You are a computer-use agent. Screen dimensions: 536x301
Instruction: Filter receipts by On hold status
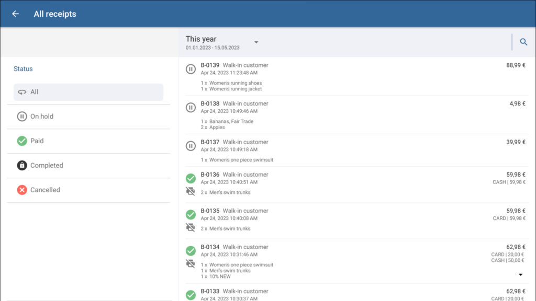(x=41, y=117)
